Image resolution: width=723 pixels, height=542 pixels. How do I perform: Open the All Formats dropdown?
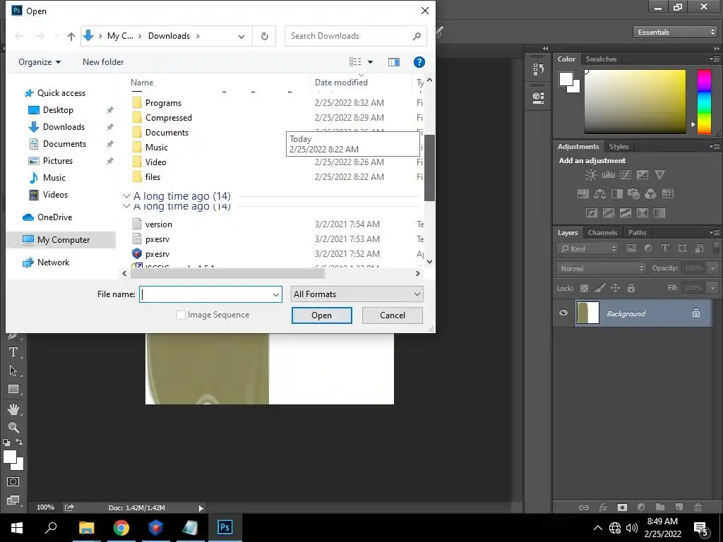coord(357,294)
